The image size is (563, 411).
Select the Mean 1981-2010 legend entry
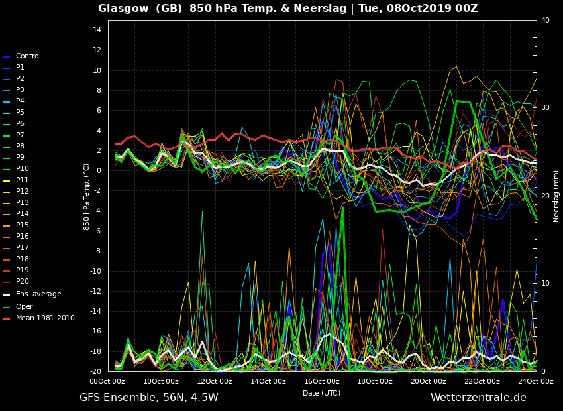coord(44,318)
